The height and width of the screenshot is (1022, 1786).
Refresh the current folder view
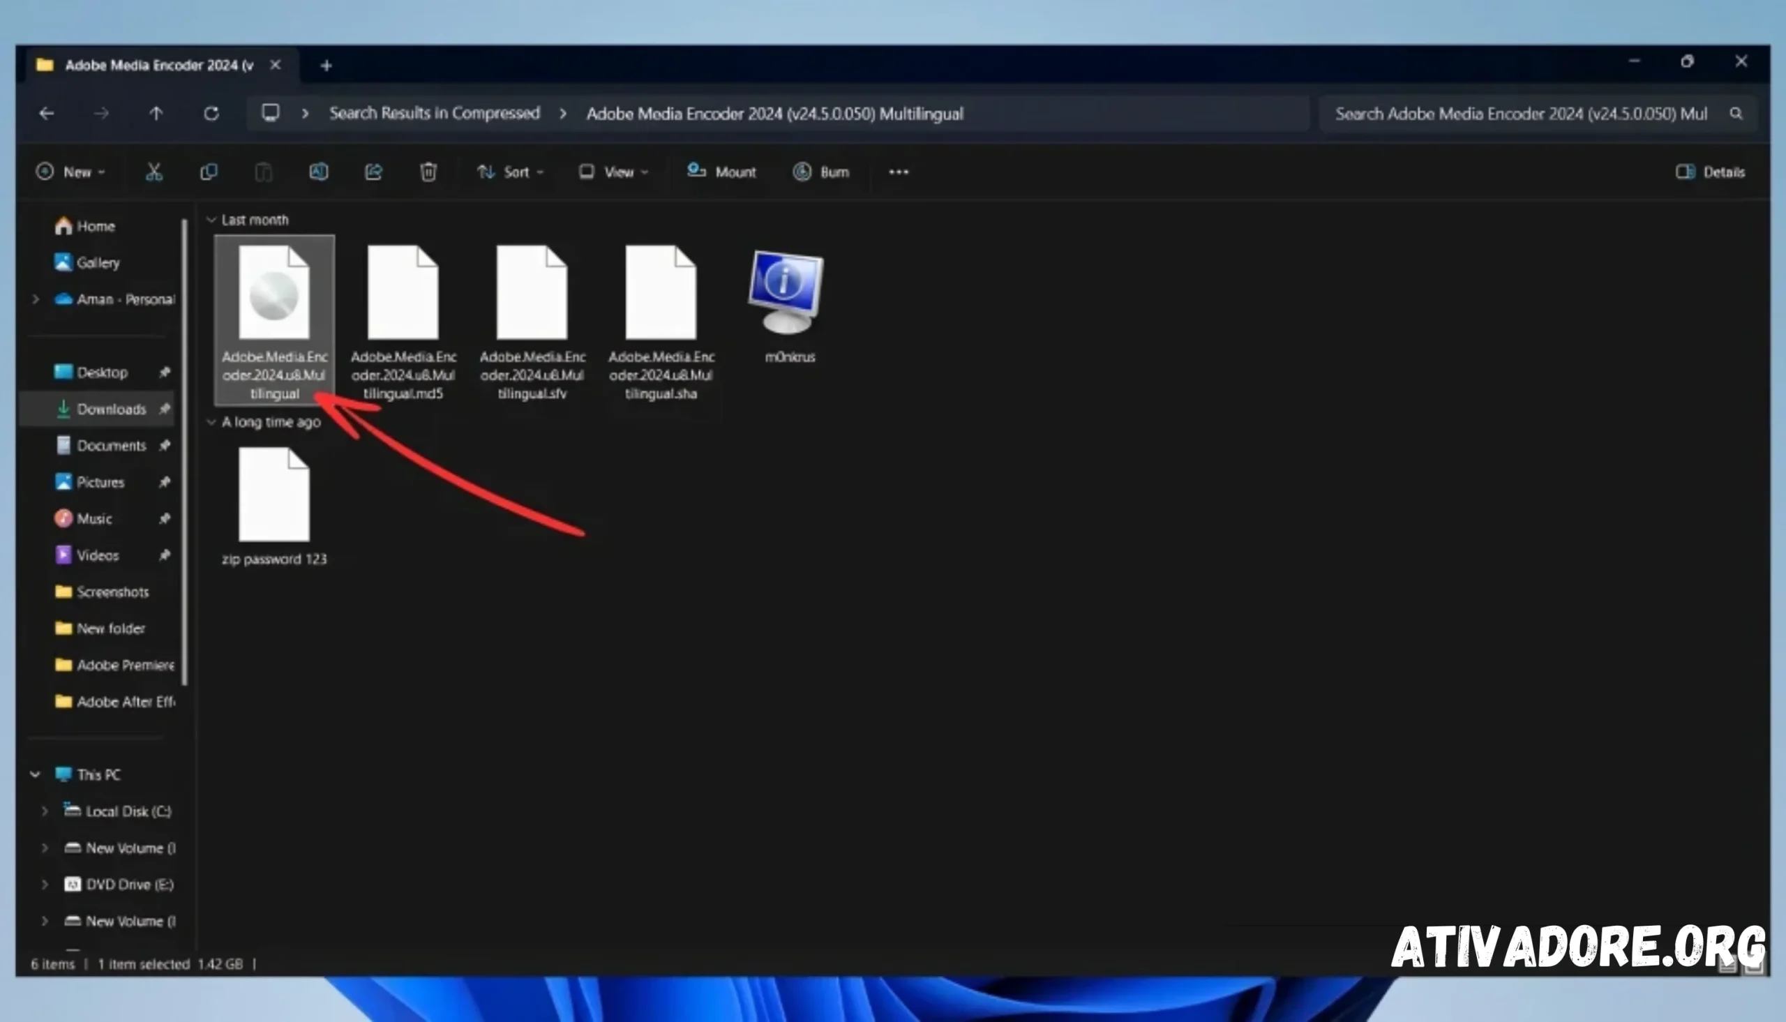tap(211, 113)
